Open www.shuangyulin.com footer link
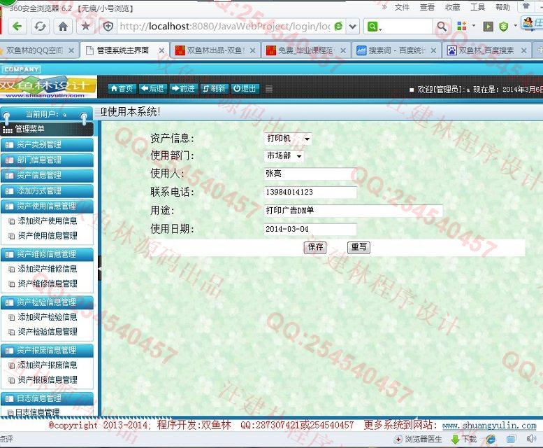 (489, 425)
